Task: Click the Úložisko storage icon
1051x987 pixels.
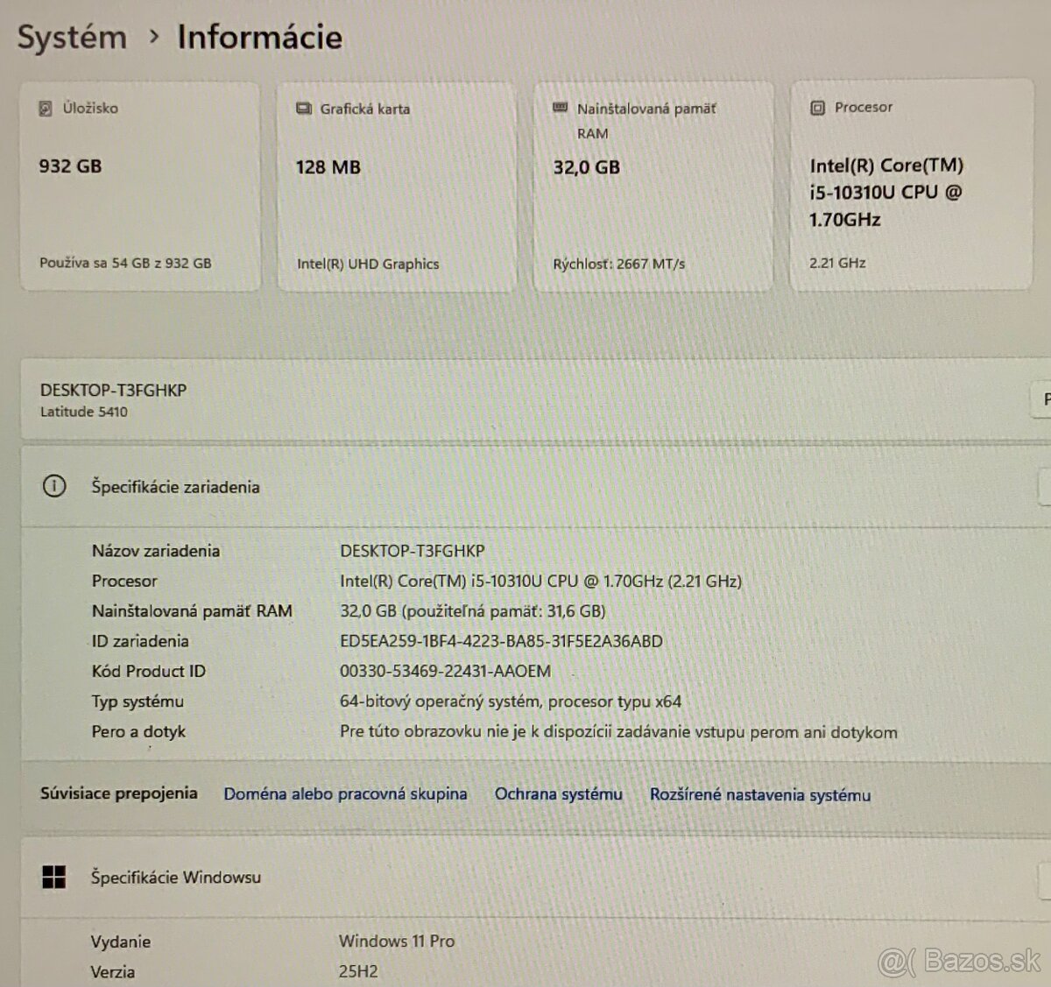Action: click(x=44, y=109)
